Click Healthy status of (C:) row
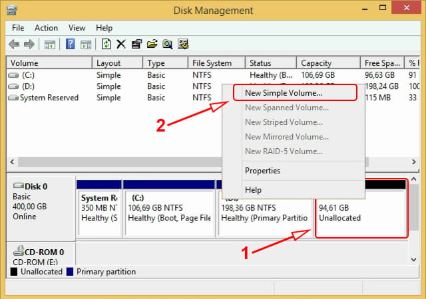This screenshot has height=299, width=426. [271, 75]
